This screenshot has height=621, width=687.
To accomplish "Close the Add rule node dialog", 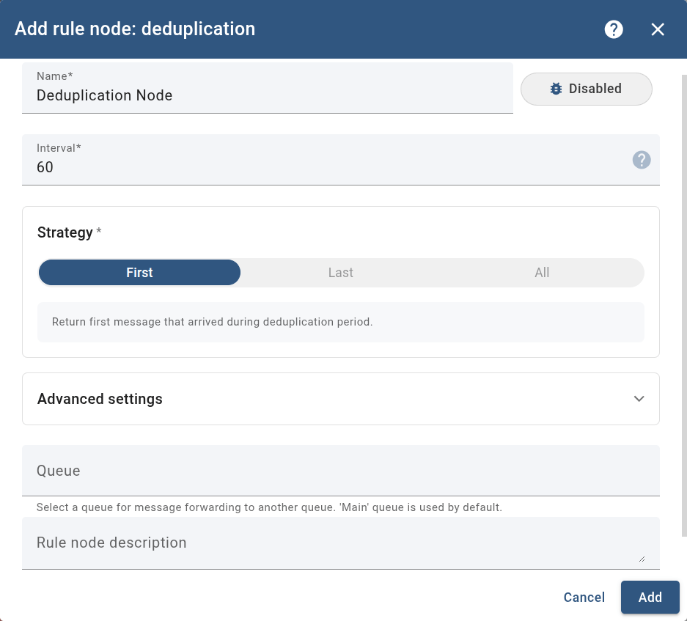I will [658, 29].
